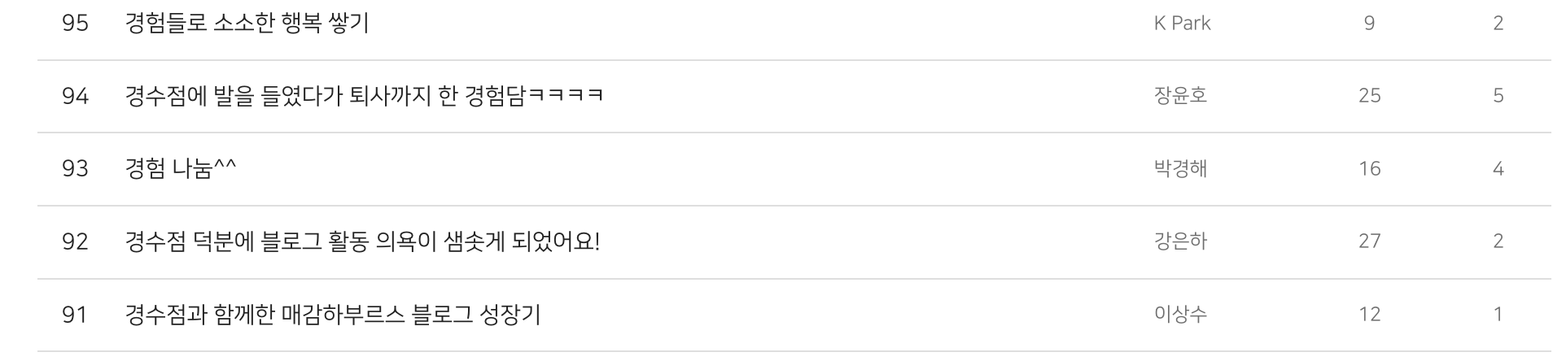Click view count 27 in row 92

coord(1369,241)
